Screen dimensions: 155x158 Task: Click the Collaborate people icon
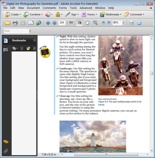click(x=48, y=15)
